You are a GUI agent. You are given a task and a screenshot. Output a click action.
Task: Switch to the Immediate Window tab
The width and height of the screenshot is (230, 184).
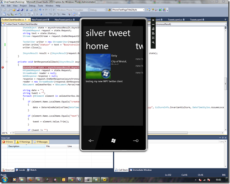click(x=141, y=170)
